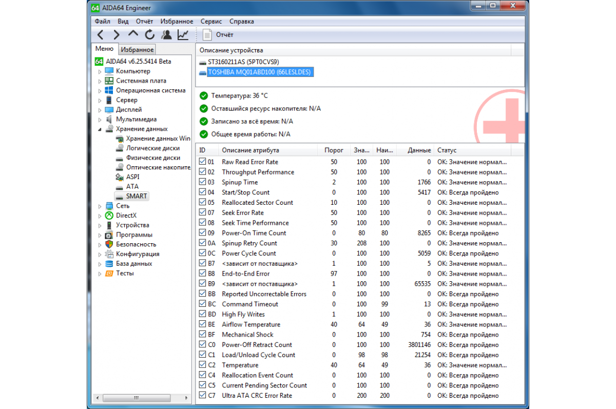This screenshot has height=409, width=616.
Task: Open the Справка menu
Action: point(242,21)
